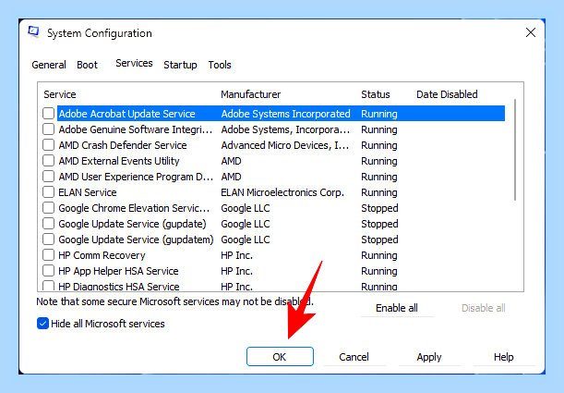
Task: Select the Adobe Acrobat Update Service row
Action: pos(281,114)
